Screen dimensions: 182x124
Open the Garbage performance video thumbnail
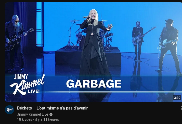pyautogui.click(x=94, y=52)
